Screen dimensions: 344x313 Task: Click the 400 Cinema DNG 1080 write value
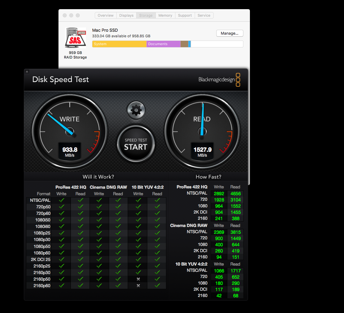pyautogui.click(x=219, y=245)
